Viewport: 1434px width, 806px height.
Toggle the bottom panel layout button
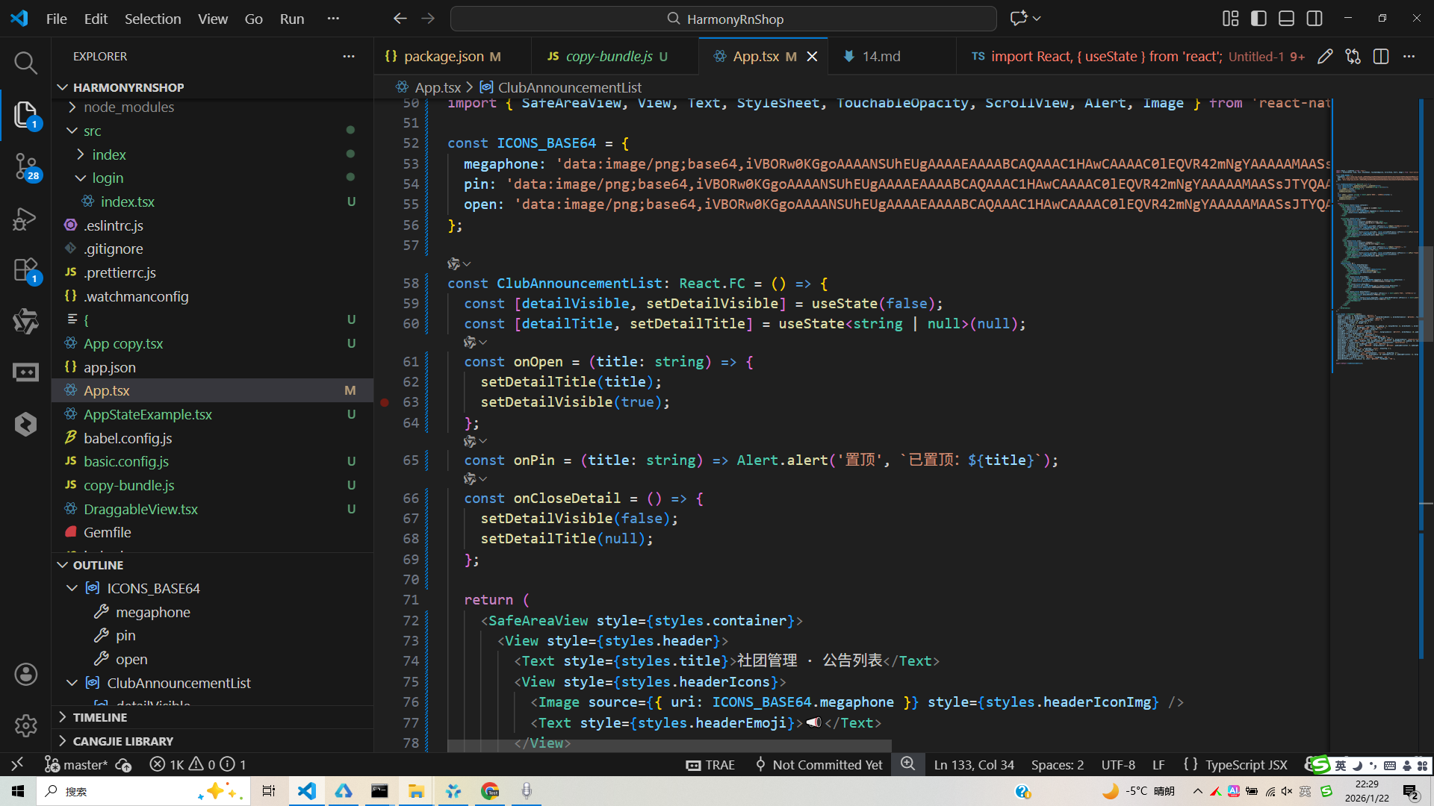tap(1286, 19)
